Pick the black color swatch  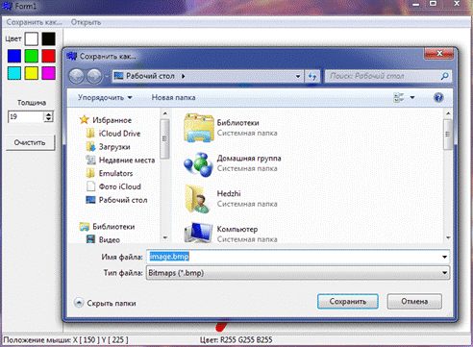click(x=48, y=38)
